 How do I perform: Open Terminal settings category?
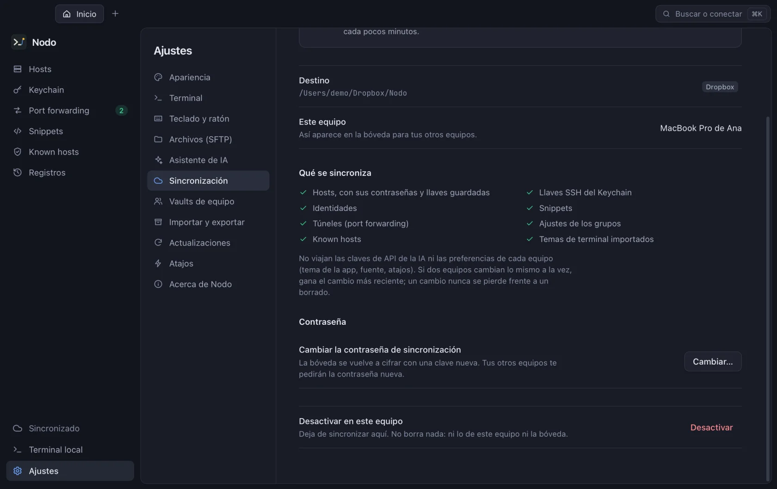point(208,98)
